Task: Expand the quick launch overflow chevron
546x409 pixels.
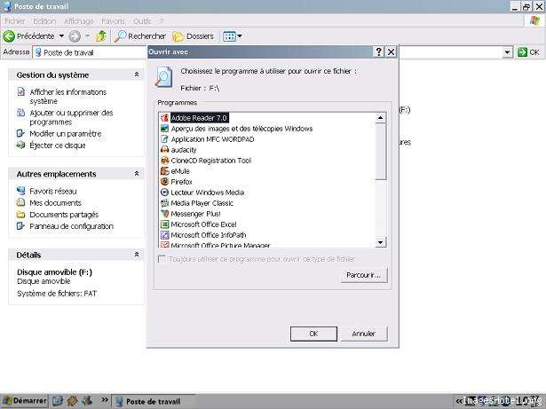Action: (x=104, y=400)
